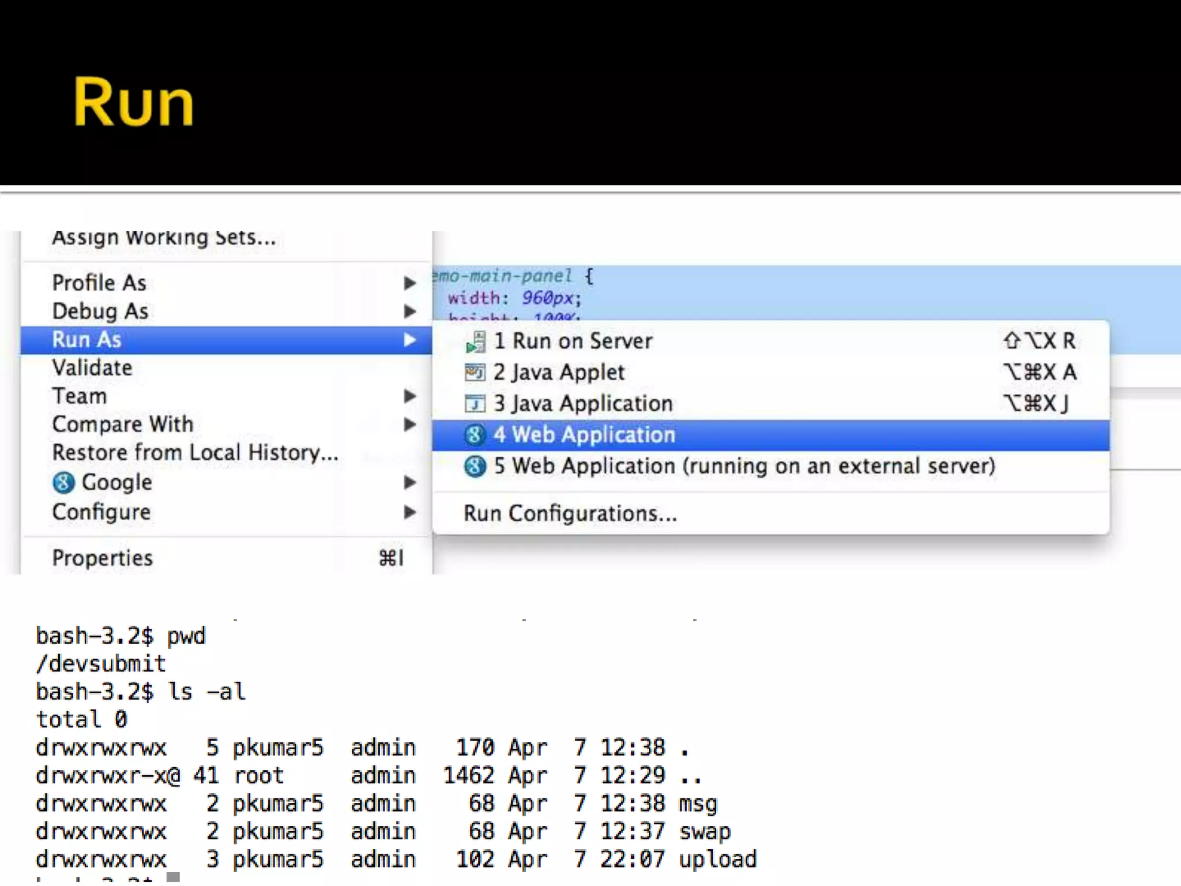Select Assign Working Sets option
Screen dimensions: 1181x886
click(x=164, y=238)
